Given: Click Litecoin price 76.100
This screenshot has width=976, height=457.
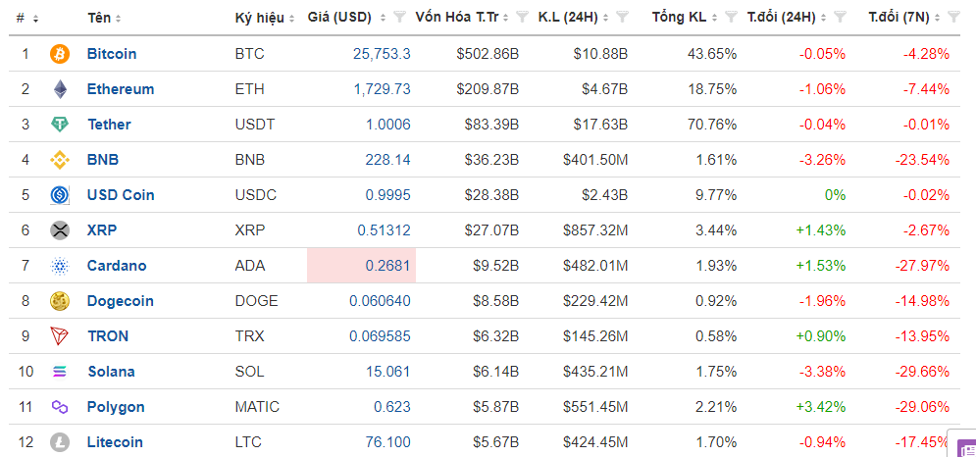Looking at the screenshot, I should coord(387,442).
